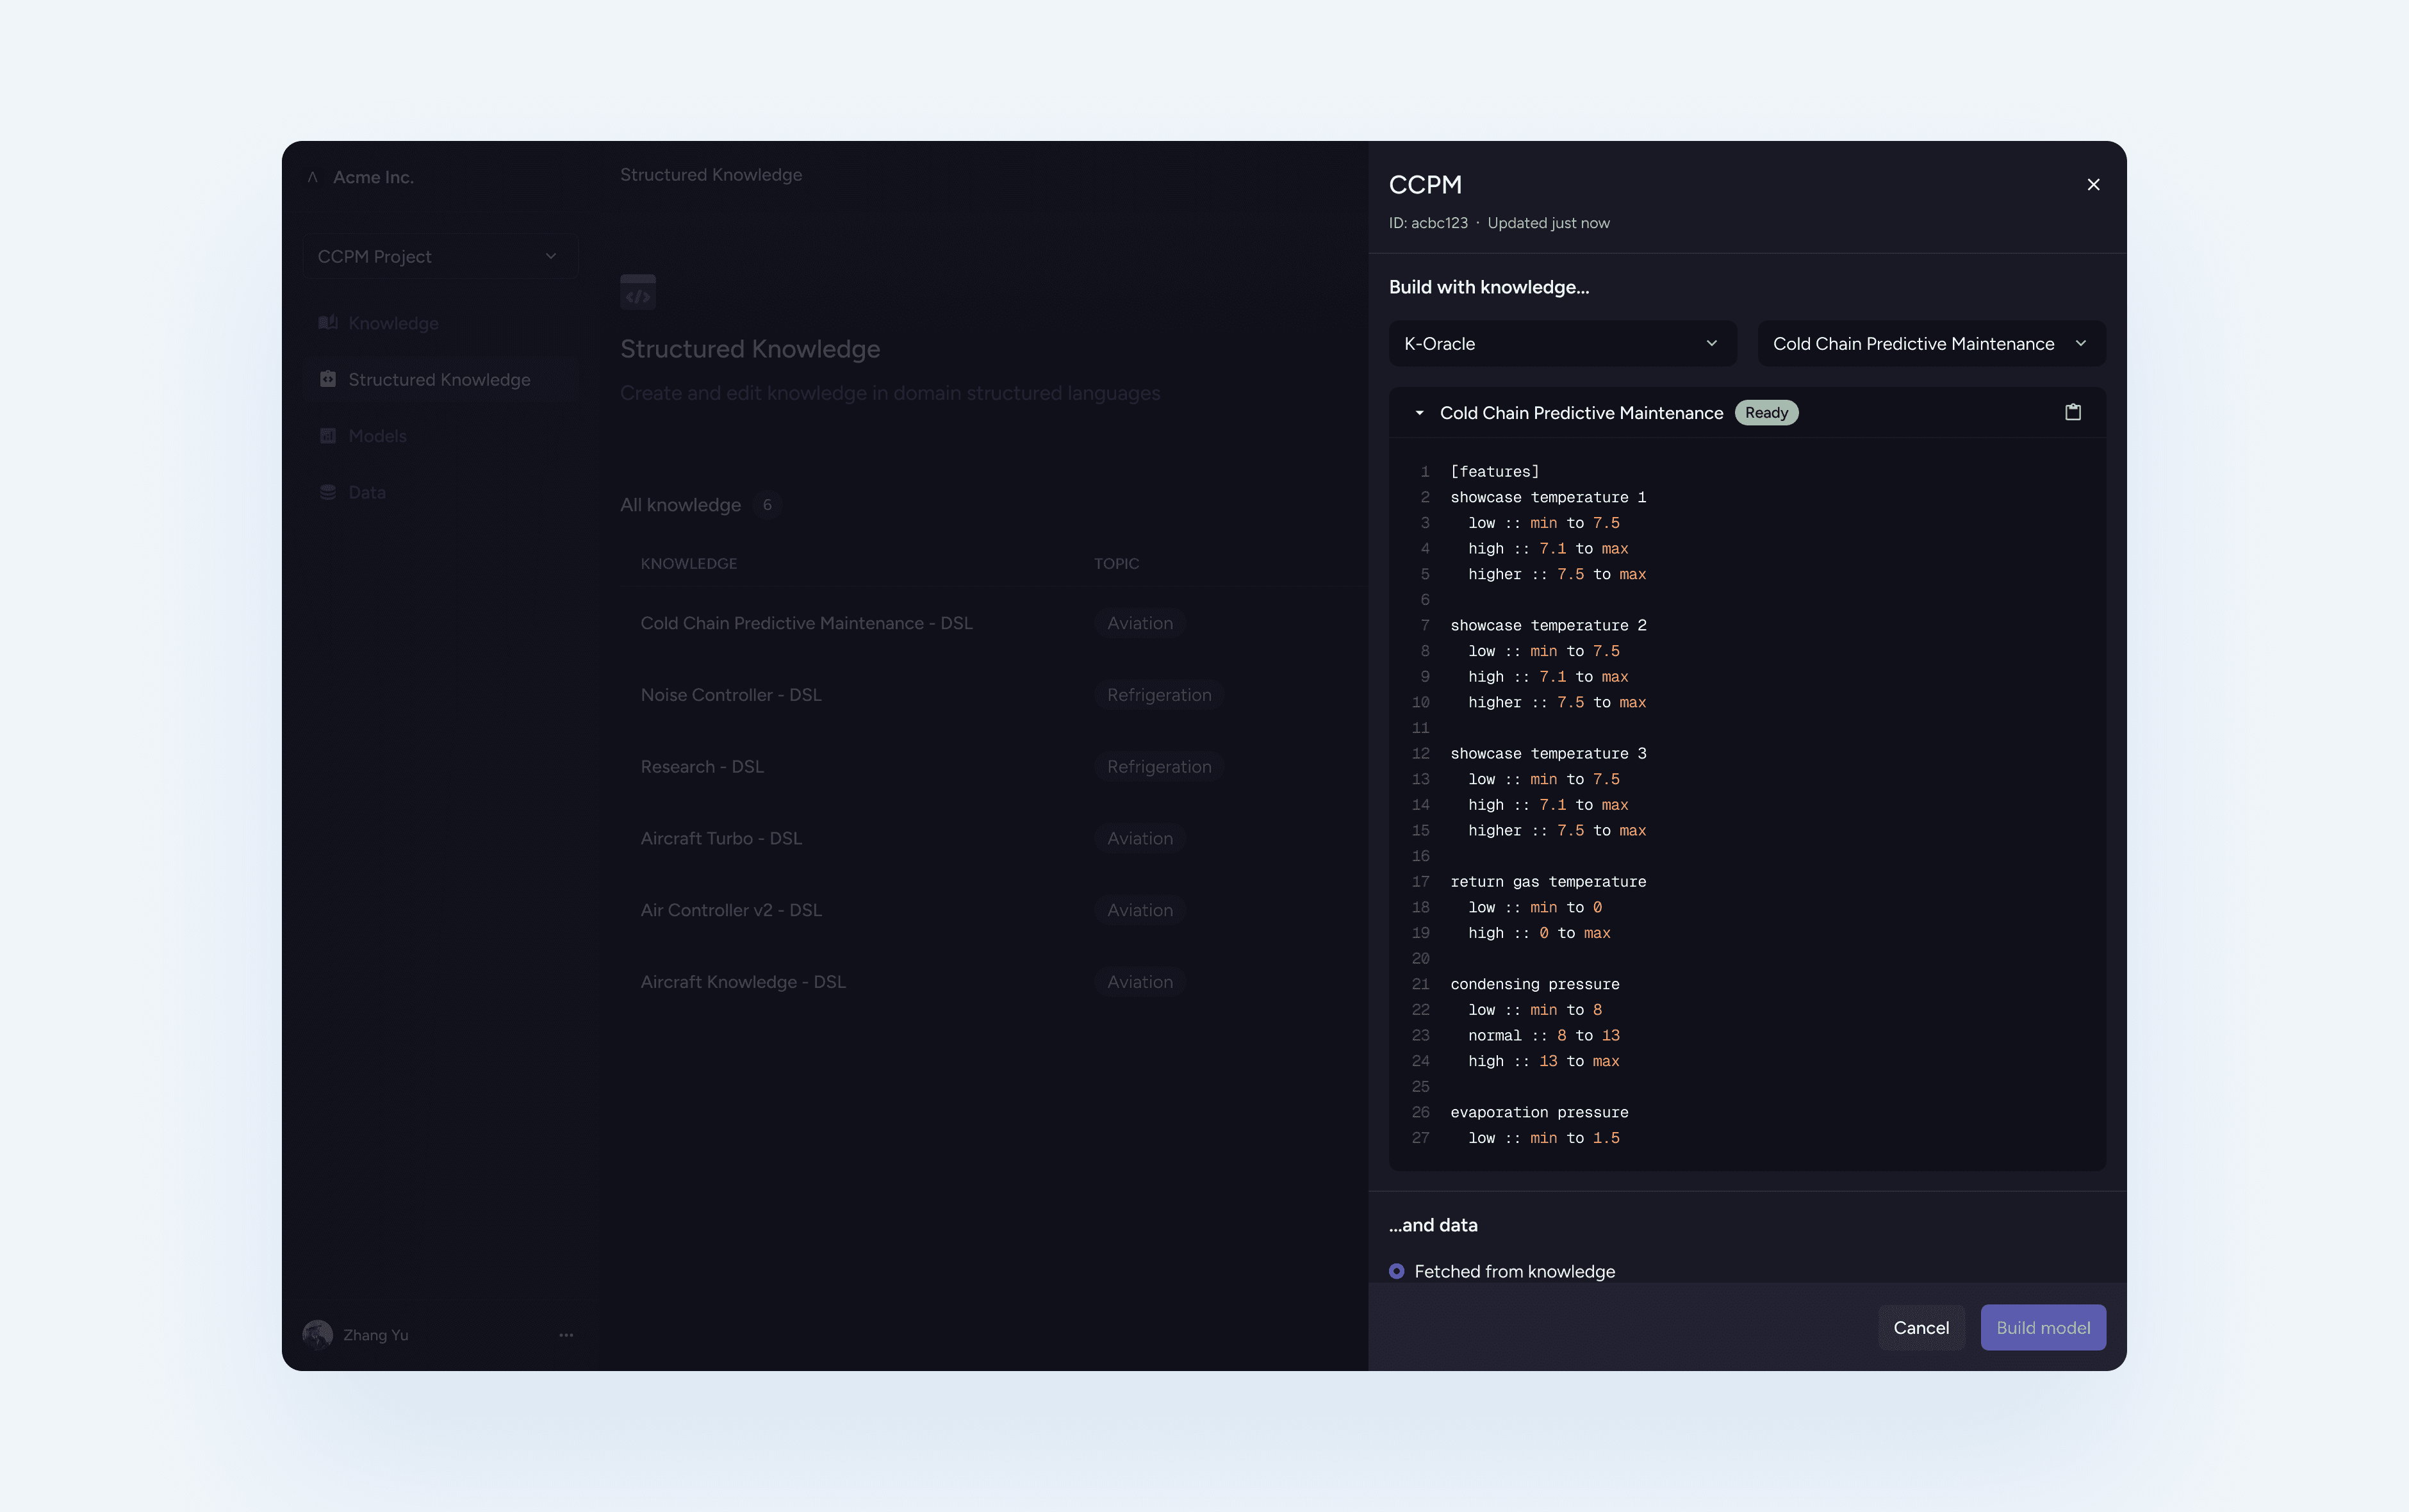The image size is (2409, 1512).
Task: Click the Acme Inc. logo icon
Action: [313, 177]
